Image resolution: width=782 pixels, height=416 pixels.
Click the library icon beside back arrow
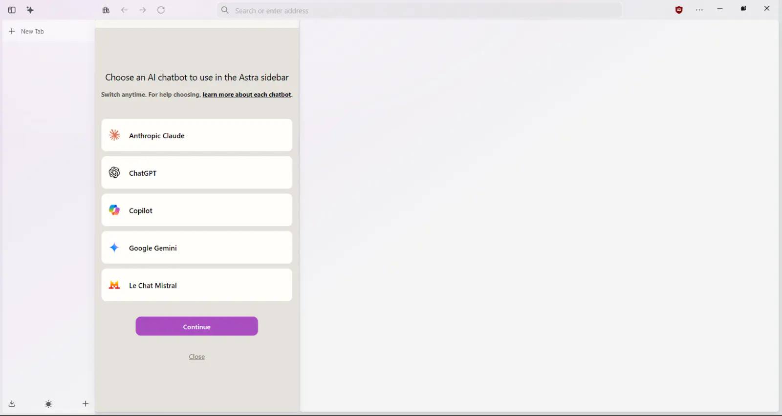coord(106,10)
